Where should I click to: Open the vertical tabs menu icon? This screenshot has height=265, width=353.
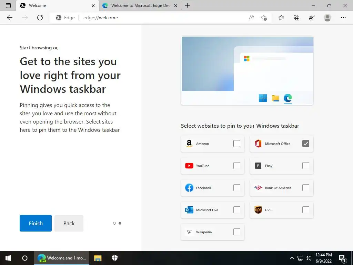click(x=8, y=6)
